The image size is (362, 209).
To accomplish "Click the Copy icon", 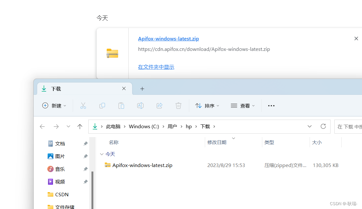I will (102, 106).
